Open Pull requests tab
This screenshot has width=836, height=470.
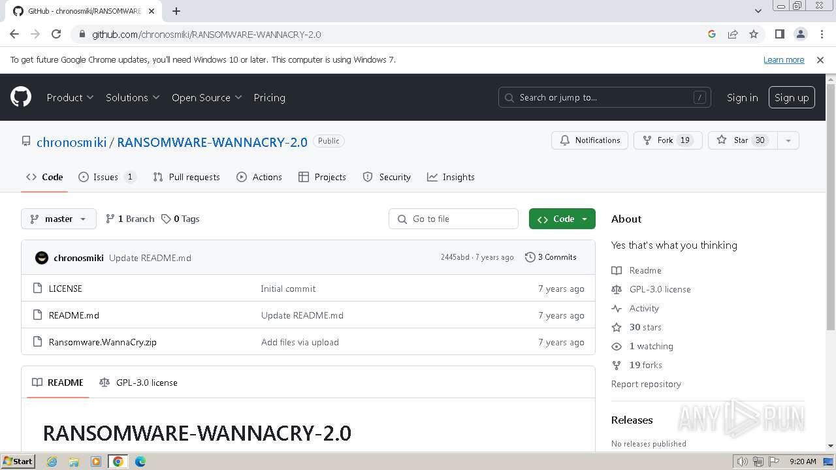(186, 177)
